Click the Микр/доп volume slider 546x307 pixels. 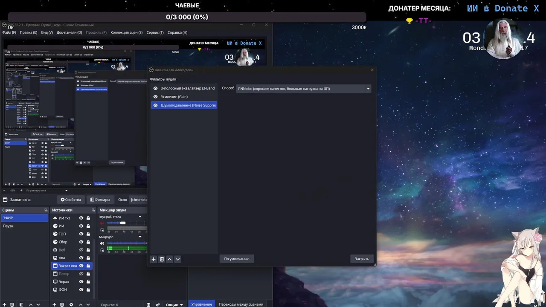127,243
